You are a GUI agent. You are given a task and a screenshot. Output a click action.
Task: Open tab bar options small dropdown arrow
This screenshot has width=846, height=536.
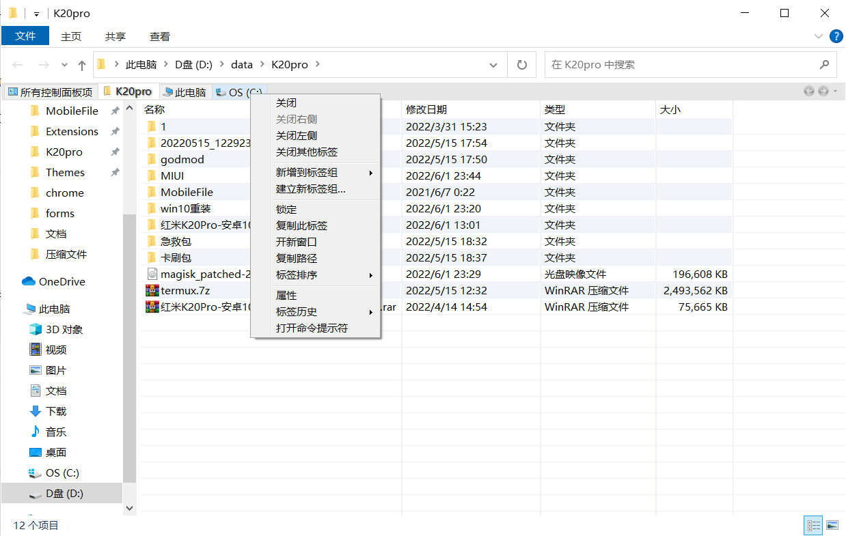click(836, 91)
